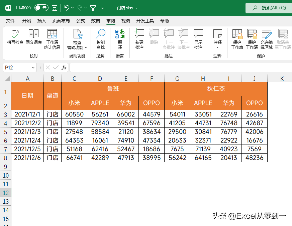Click the 搜索(Alt+Q) search box
Screen dimensions: 292x226
tap(269, 8)
